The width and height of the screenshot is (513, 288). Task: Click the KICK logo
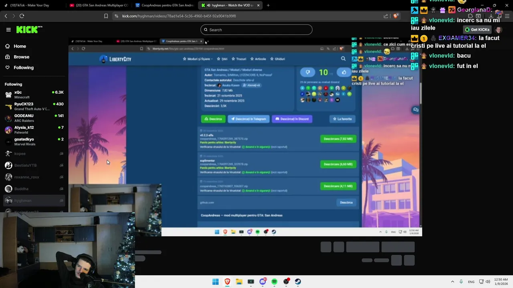29,30
